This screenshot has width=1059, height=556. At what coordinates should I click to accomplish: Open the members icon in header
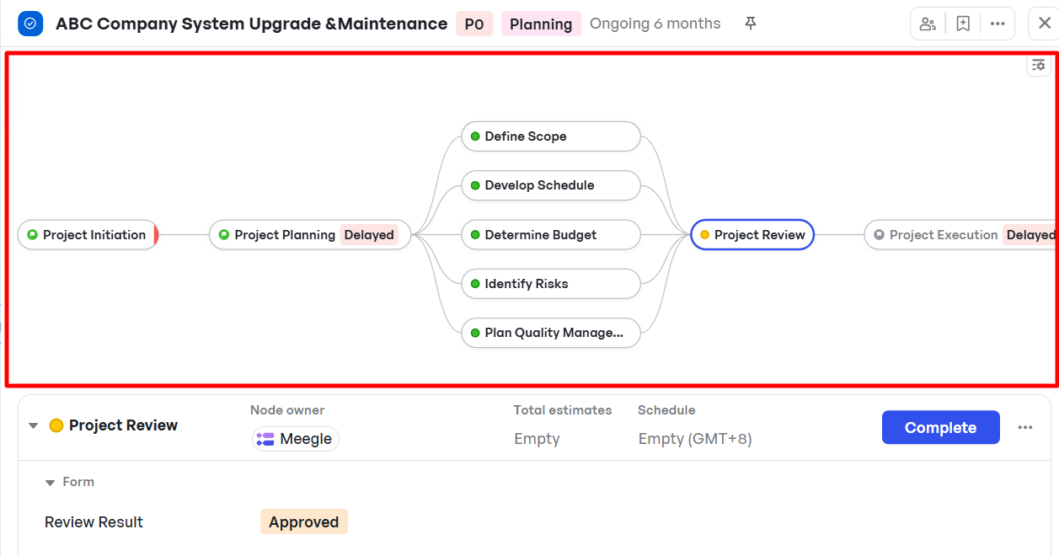coord(928,24)
